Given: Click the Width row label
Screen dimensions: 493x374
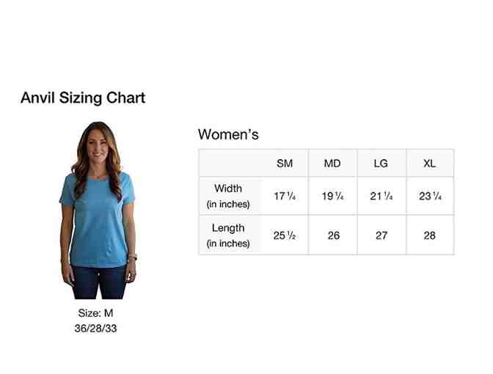Looking at the screenshot, I should tap(228, 196).
